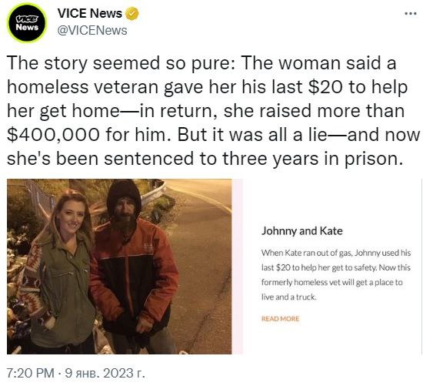This screenshot has width=423, height=386.
Task: Click the pink strip beside the photo
Action: click(x=238, y=267)
